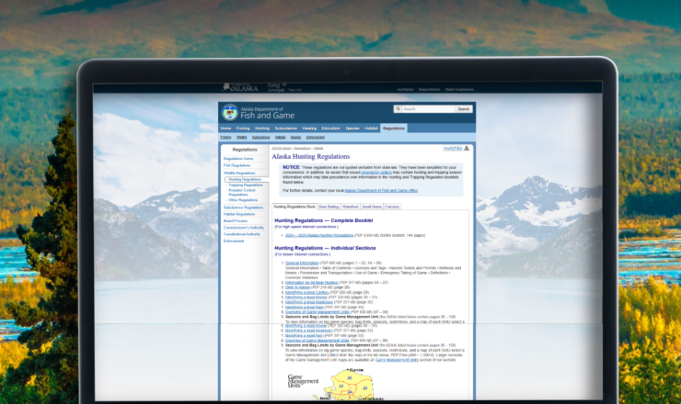Open the Hunting main navigation item
Image resolution: width=681 pixels, height=404 pixels.
point(262,129)
